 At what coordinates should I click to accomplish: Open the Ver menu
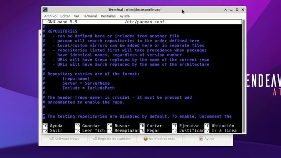76,16
